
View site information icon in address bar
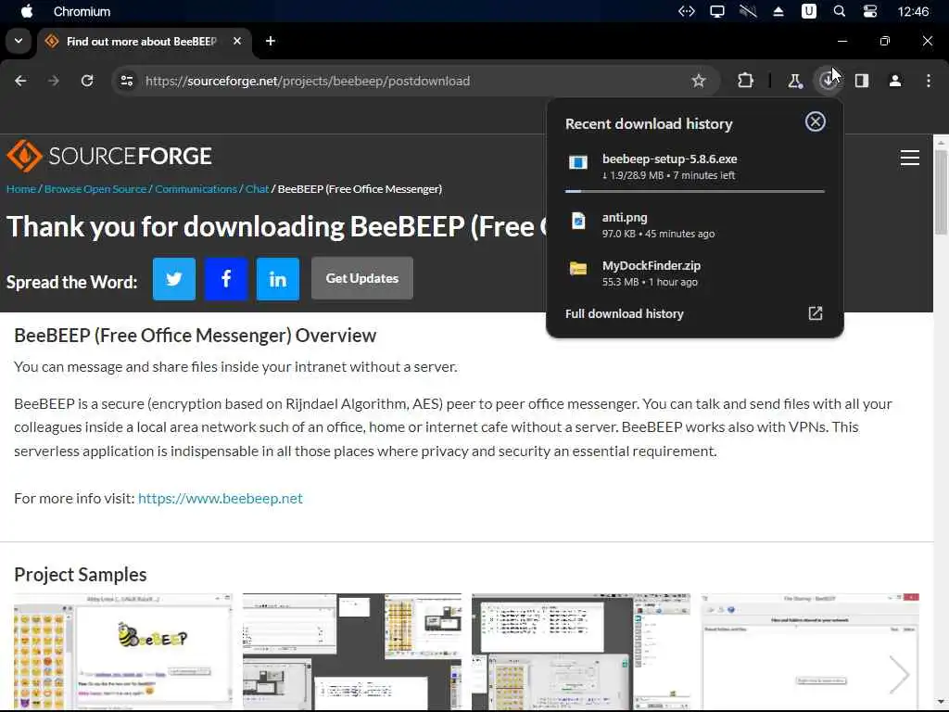click(126, 81)
